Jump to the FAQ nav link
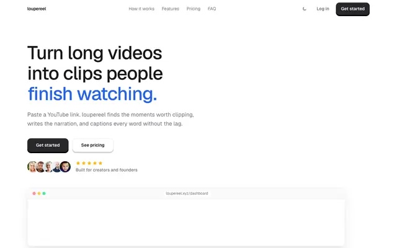 pyautogui.click(x=212, y=9)
